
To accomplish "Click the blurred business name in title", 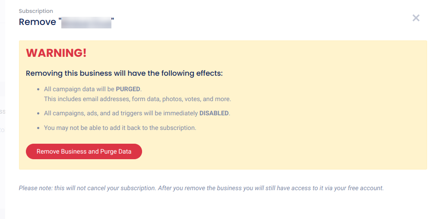I will (x=86, y=22).
